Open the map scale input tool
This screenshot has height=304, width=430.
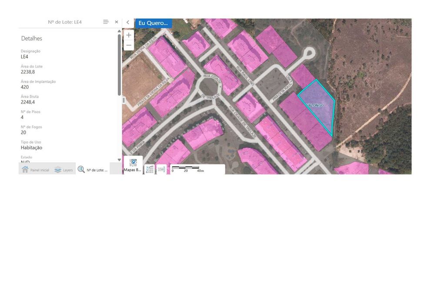[161, 169]
